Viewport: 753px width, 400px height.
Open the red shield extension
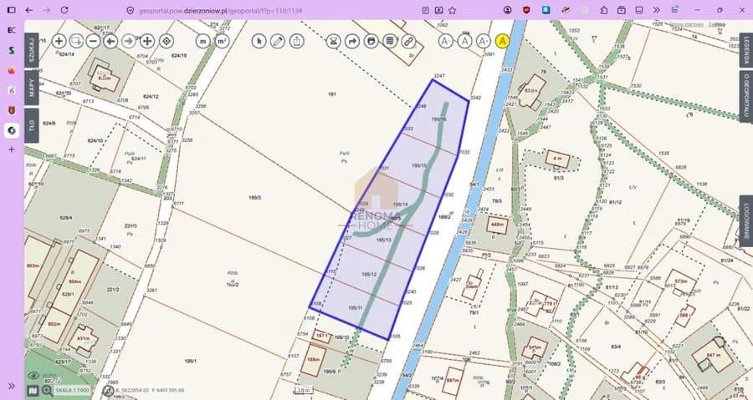coord(526,10)
